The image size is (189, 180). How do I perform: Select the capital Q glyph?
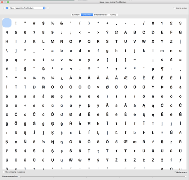pyautogui.click(x=89, y=41)
